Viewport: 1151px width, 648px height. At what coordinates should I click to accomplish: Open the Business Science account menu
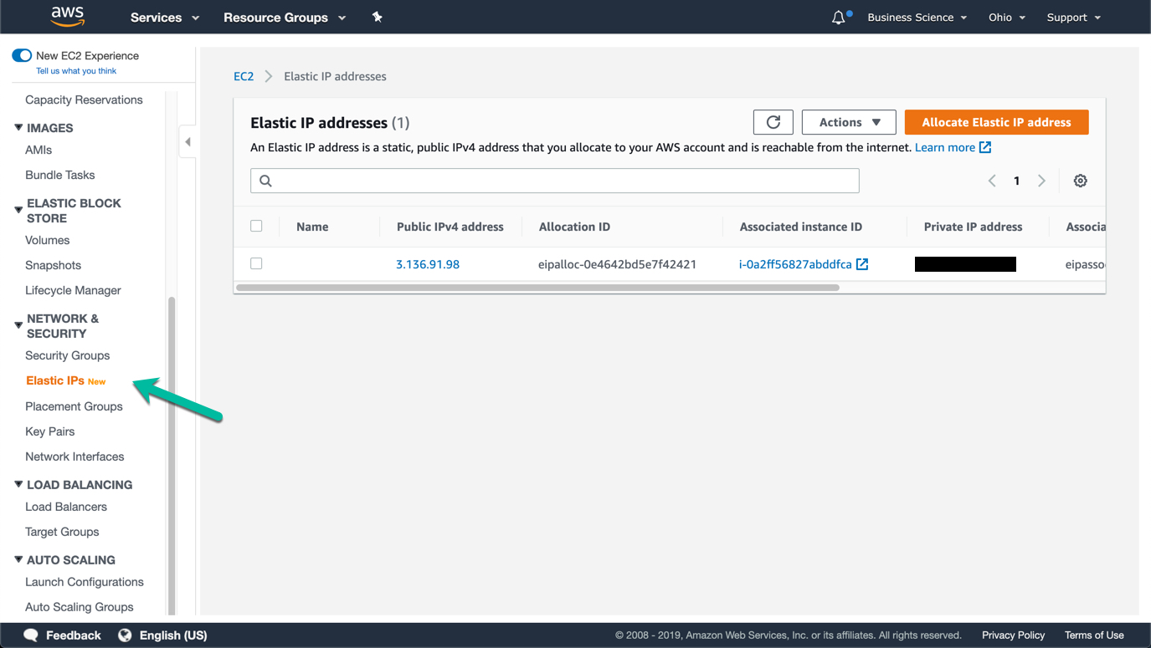coord(917,17)
